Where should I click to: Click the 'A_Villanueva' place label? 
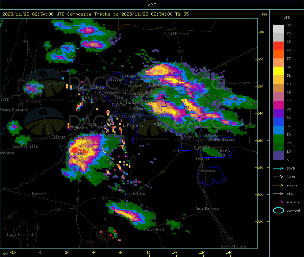pyautogui.click(x=176, y=34)
